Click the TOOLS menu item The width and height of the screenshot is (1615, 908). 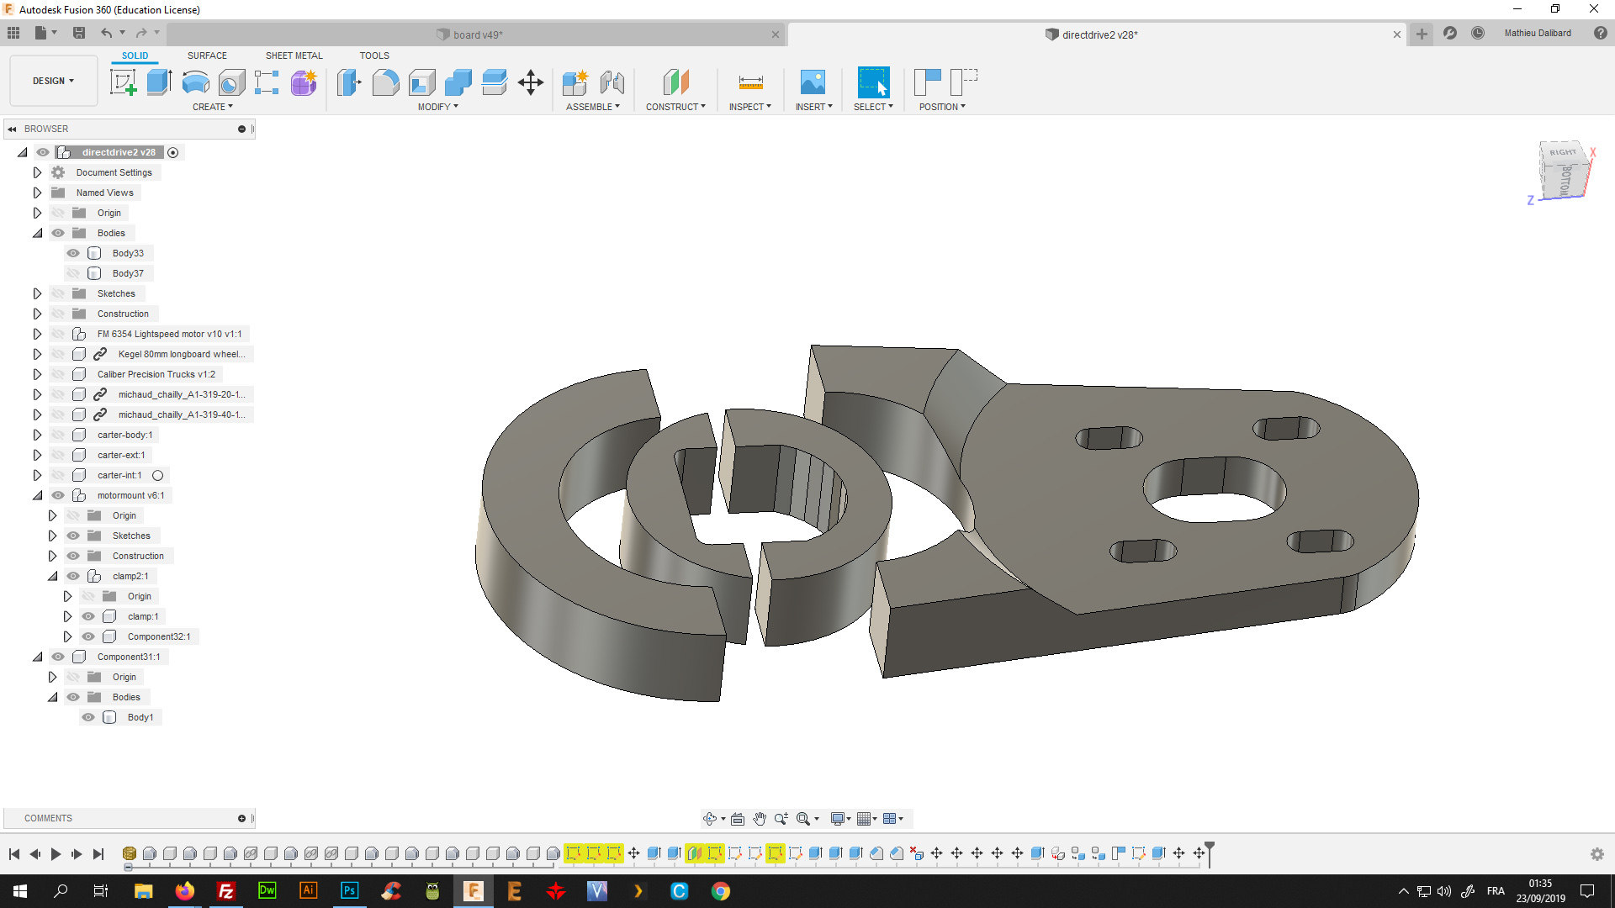[x=373, y=55]
